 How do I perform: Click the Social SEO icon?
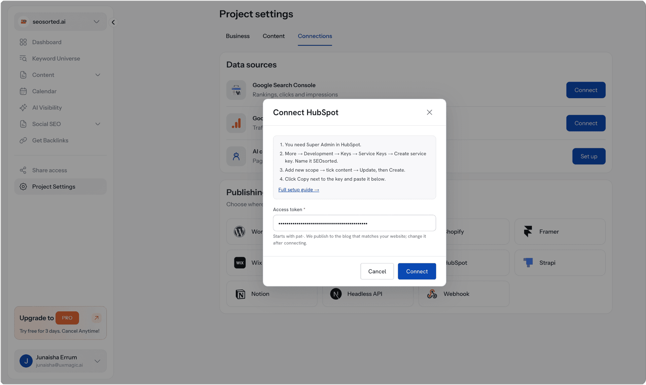[23, 124]
